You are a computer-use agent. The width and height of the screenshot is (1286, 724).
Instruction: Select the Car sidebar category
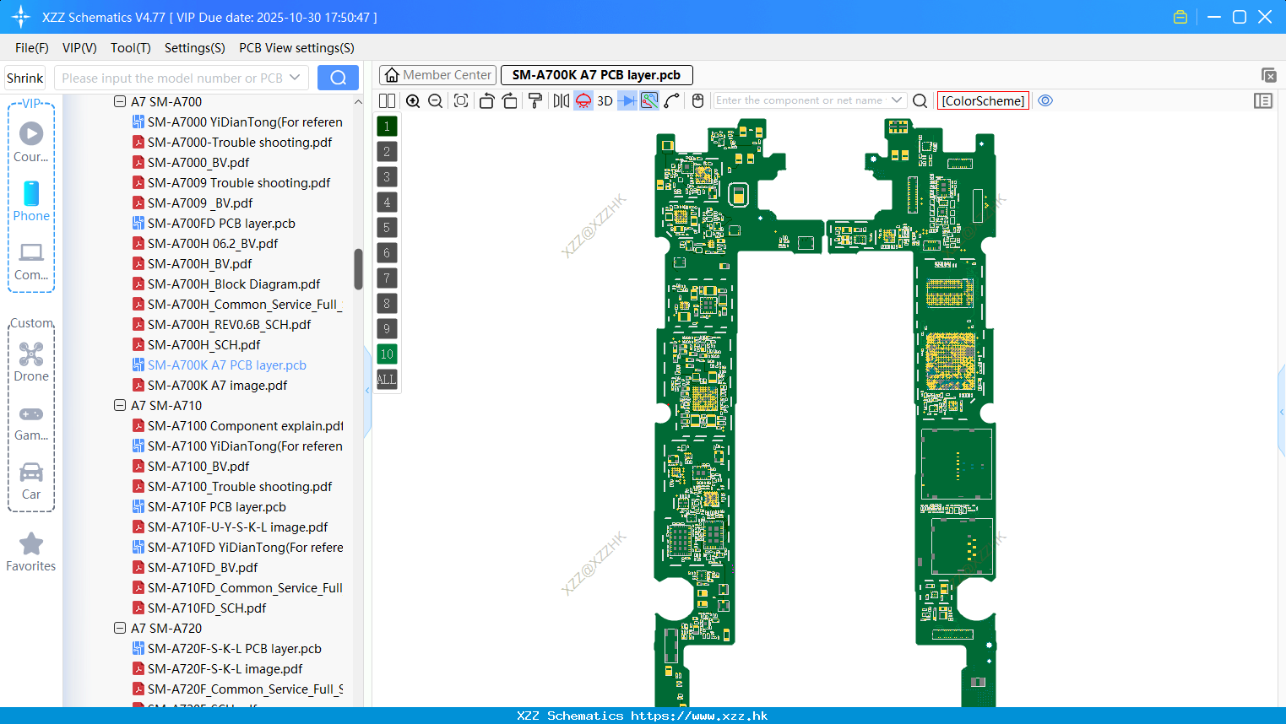pyautogui.click(x=31, y=480)
